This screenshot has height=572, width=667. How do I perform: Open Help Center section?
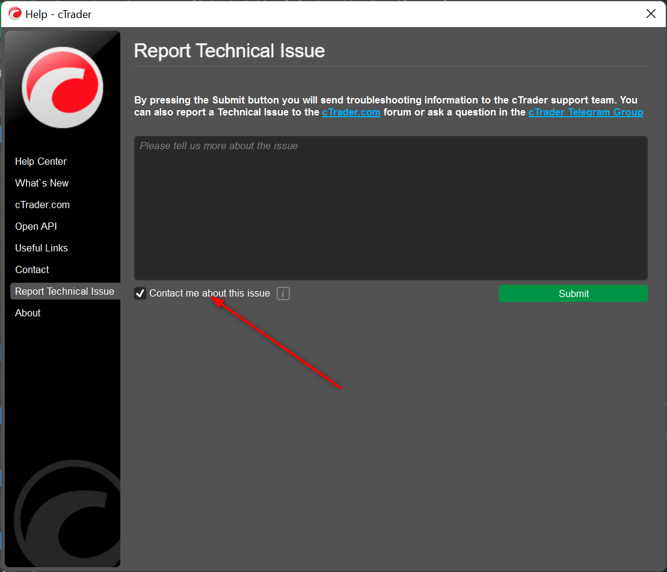(41, 162)
